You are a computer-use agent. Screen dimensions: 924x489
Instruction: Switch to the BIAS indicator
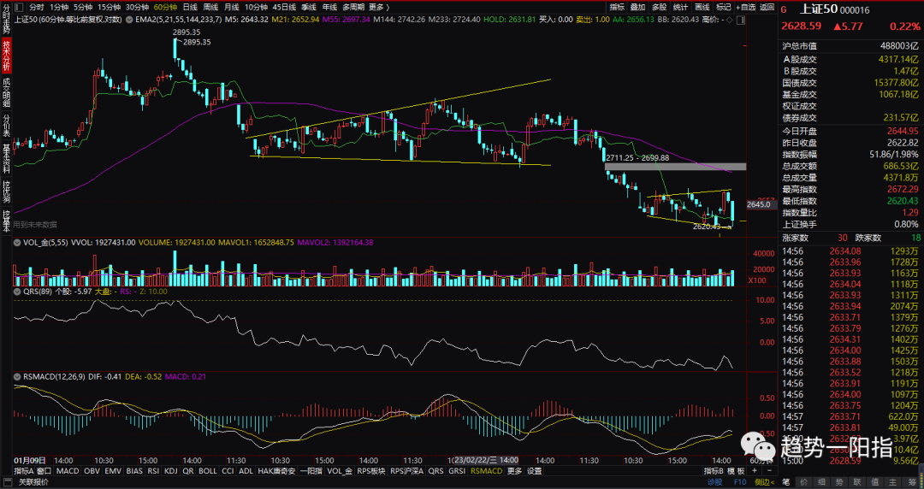(134, 471)
